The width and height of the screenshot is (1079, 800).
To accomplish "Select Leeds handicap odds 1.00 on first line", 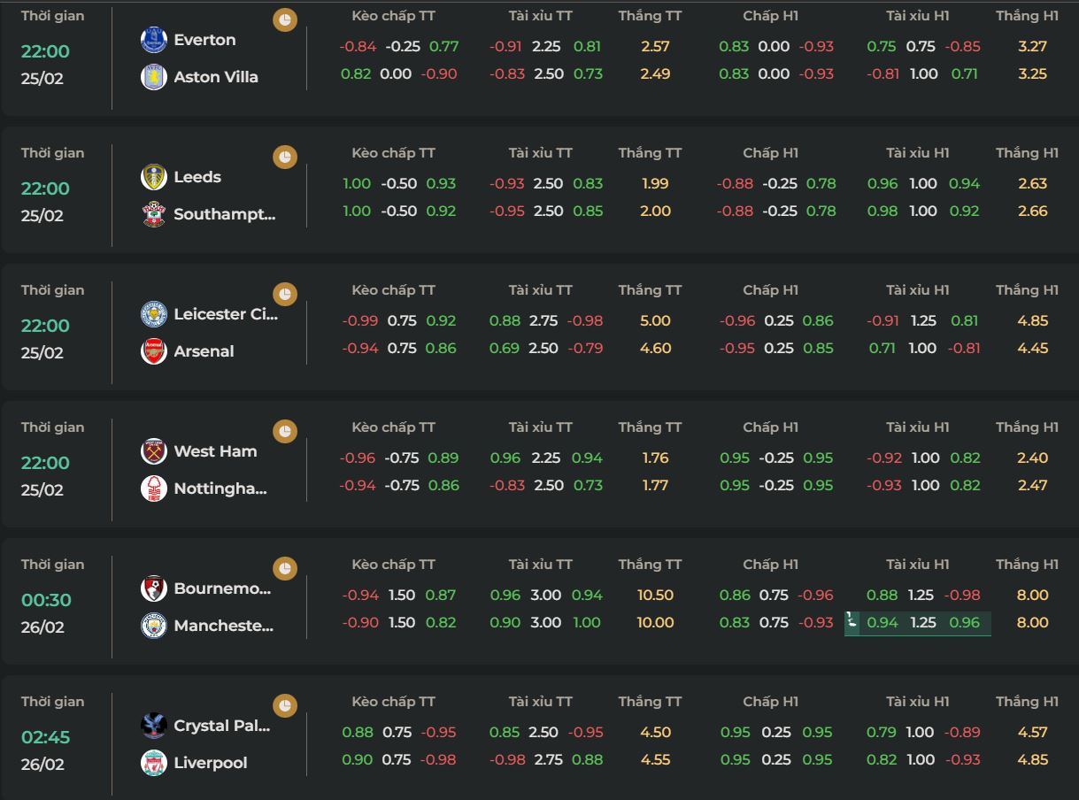I will click(x=357, y=183).
